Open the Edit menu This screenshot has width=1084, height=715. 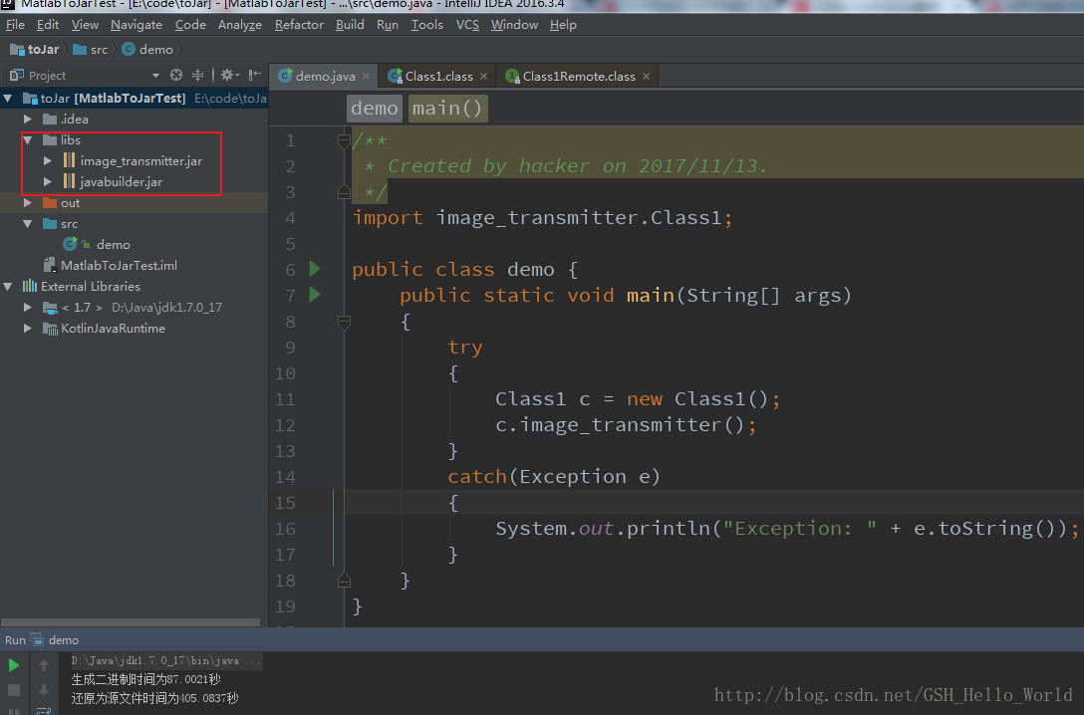pos(48,25)
